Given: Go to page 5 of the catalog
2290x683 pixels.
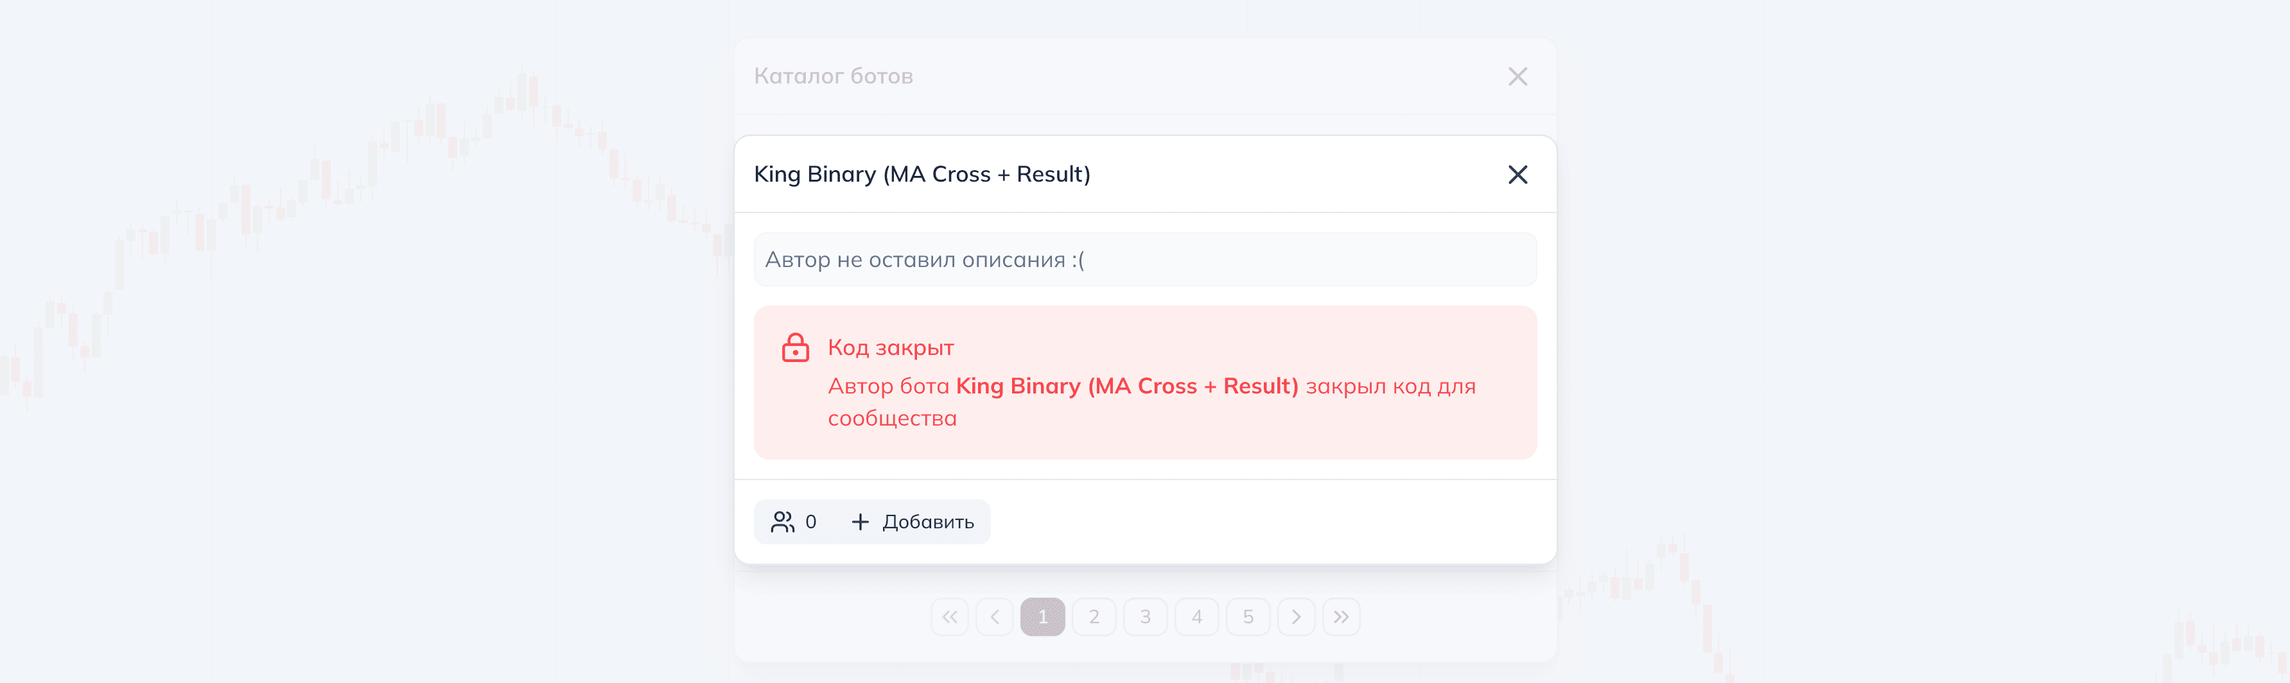Looking at the screenshot, I should [x=1248, y=616].
